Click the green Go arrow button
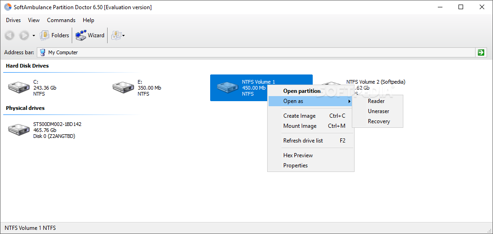Screen dimensions: 493x234 (x=481, y=52)
